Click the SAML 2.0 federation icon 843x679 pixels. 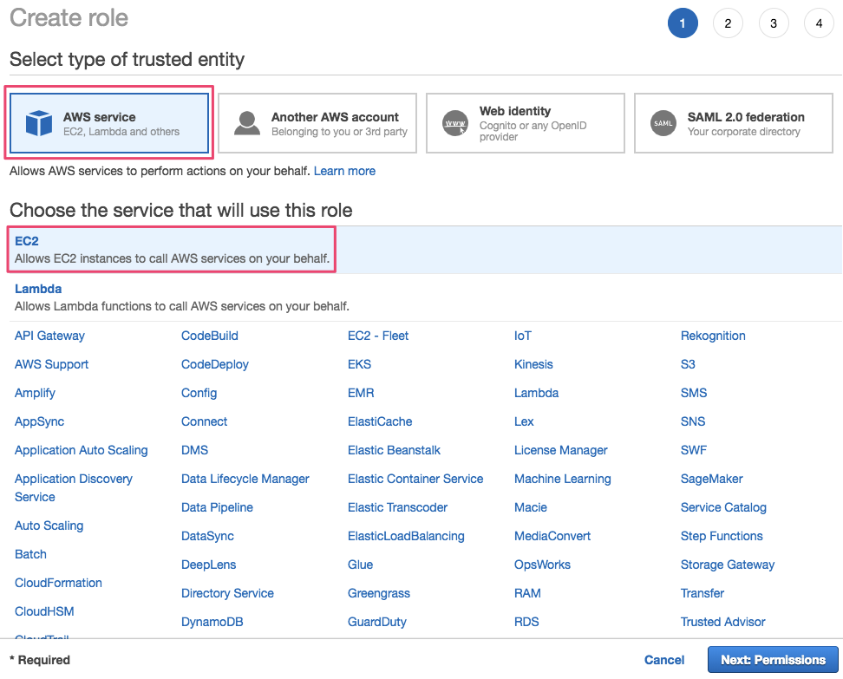[x=663, y=123]
